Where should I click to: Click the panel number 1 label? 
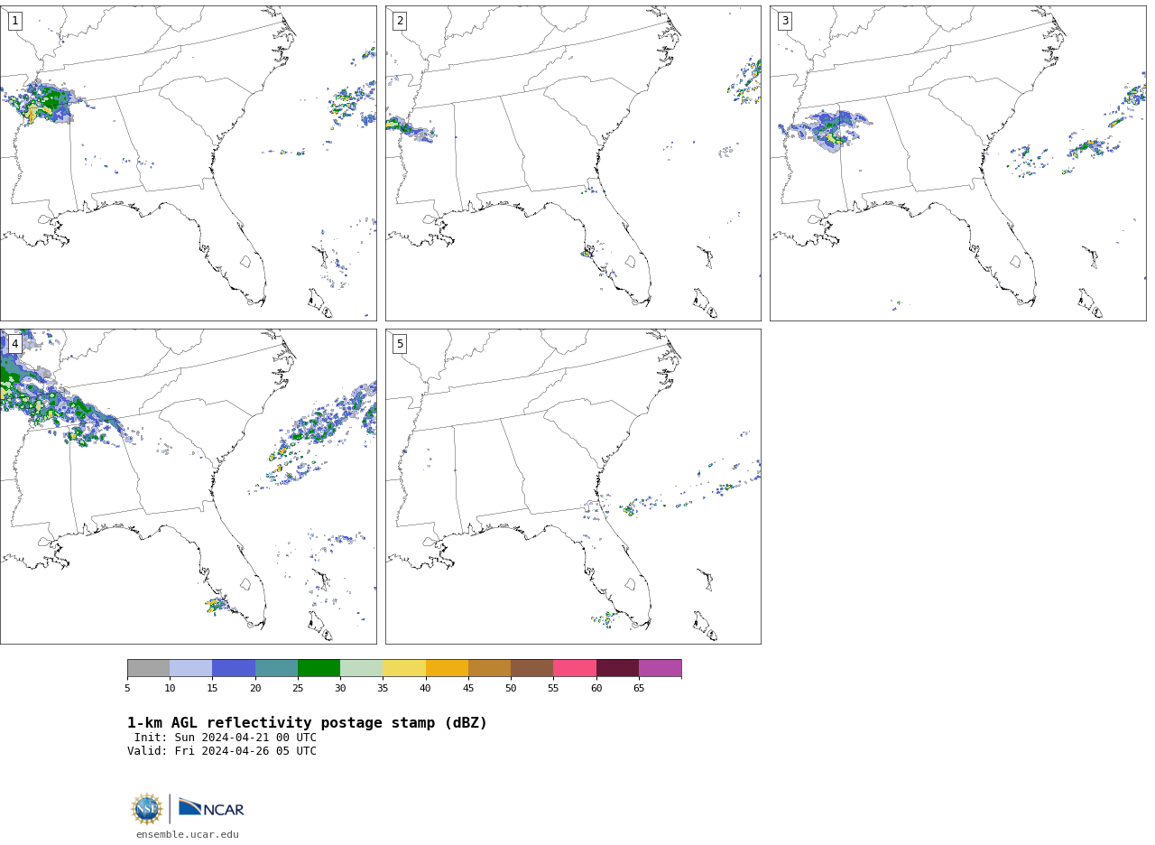point(14,21)
